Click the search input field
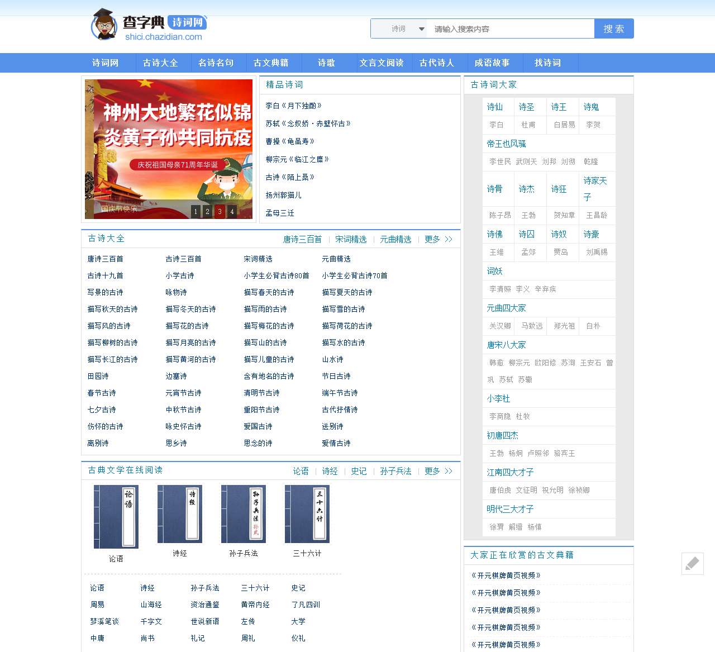Screen dimensions: 715x652 (511, 28)
